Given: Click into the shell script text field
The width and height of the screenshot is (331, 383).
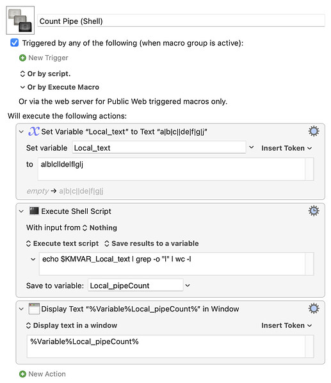Looking at the screenshot, I should (172, 264).
